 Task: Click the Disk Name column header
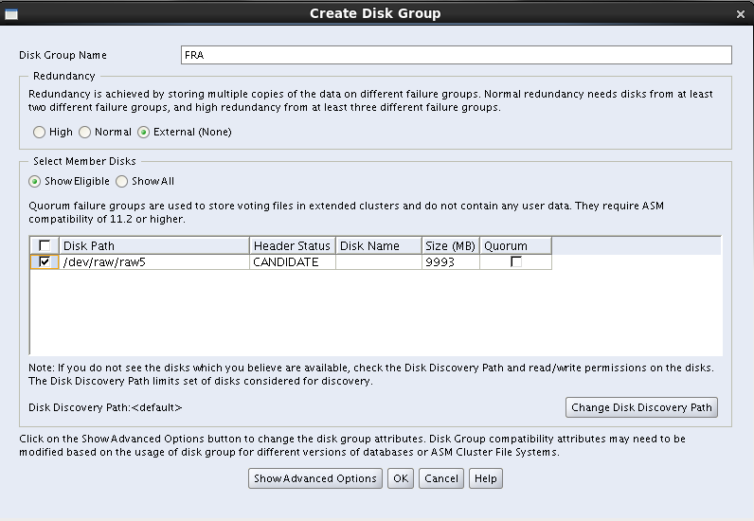(x=379, y=246)
